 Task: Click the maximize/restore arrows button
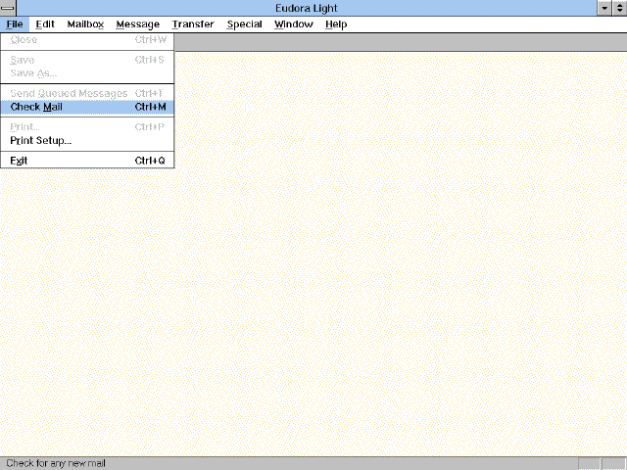619,8
